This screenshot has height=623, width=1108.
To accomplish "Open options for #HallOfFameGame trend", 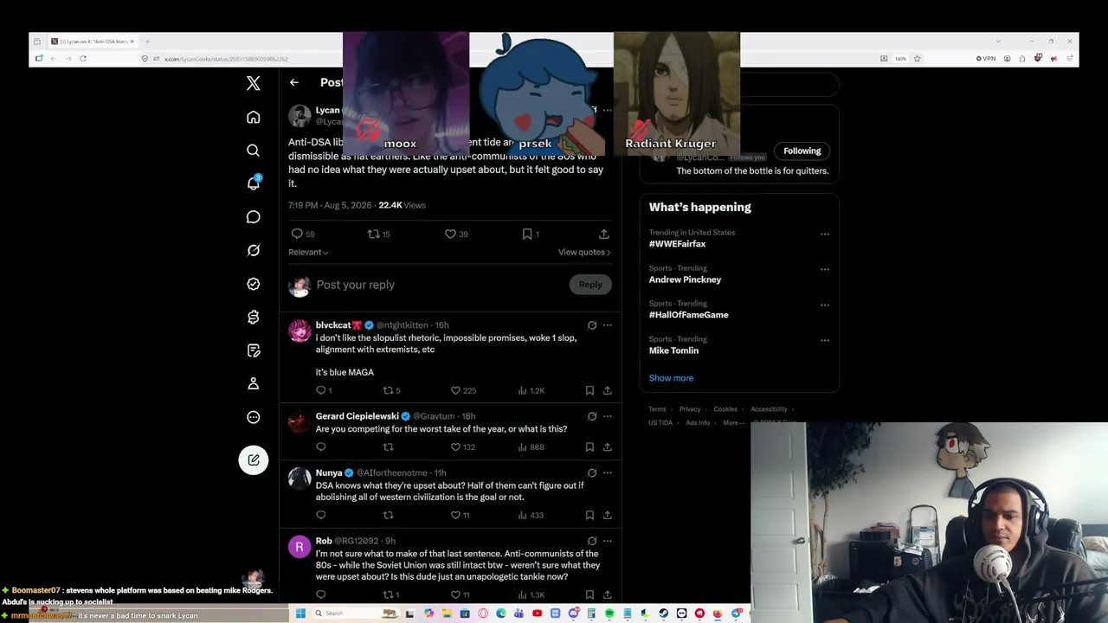I will tap(825, 305).
